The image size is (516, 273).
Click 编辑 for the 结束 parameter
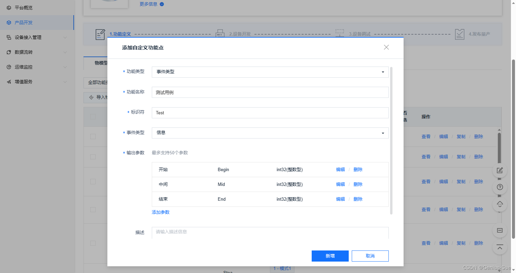[x=340, y=199]
